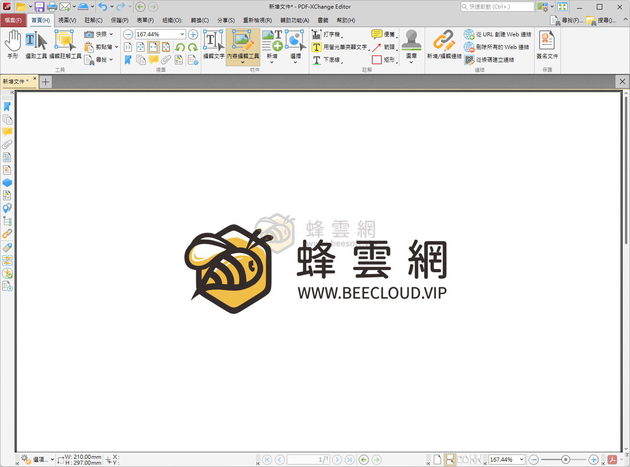
Task: Click 從條碼建立連結 button
Action: click(489, 60)
